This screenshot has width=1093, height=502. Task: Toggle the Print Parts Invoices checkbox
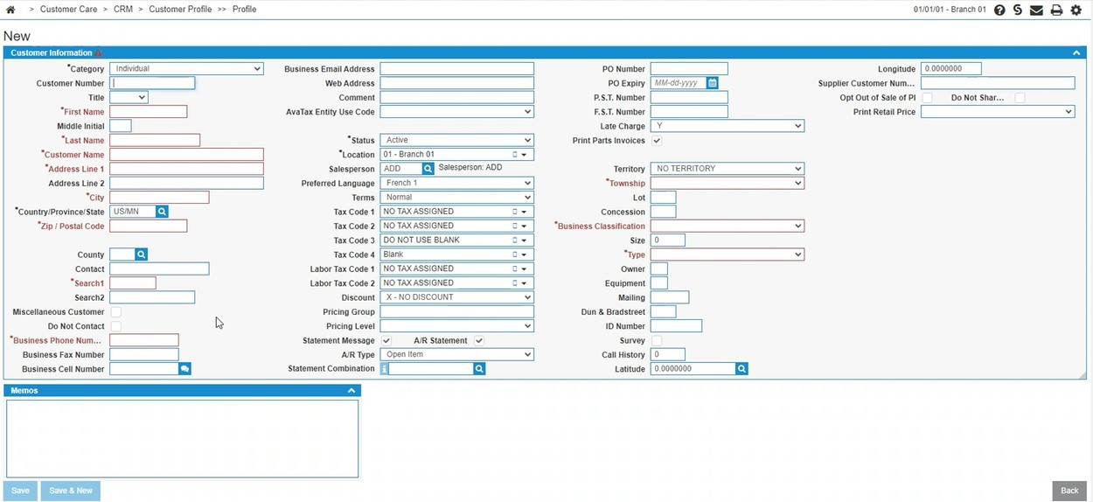[x=657, y=141]
